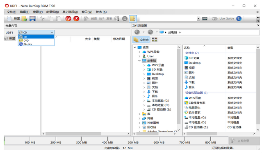The width and height of the screenshot is (262, 153).
Task: Open an existing compilation with folder icon
Action: (24, 19)
